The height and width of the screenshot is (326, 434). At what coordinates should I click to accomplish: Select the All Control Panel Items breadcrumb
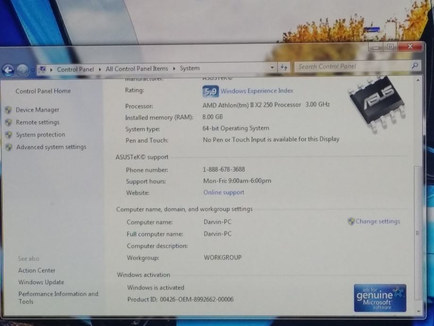[x=137, y=69]
